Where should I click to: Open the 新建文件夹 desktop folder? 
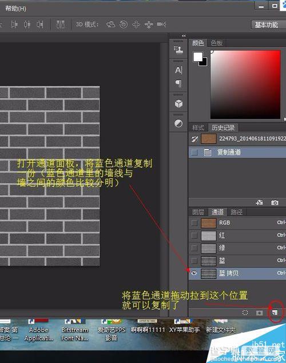(220, 326)
